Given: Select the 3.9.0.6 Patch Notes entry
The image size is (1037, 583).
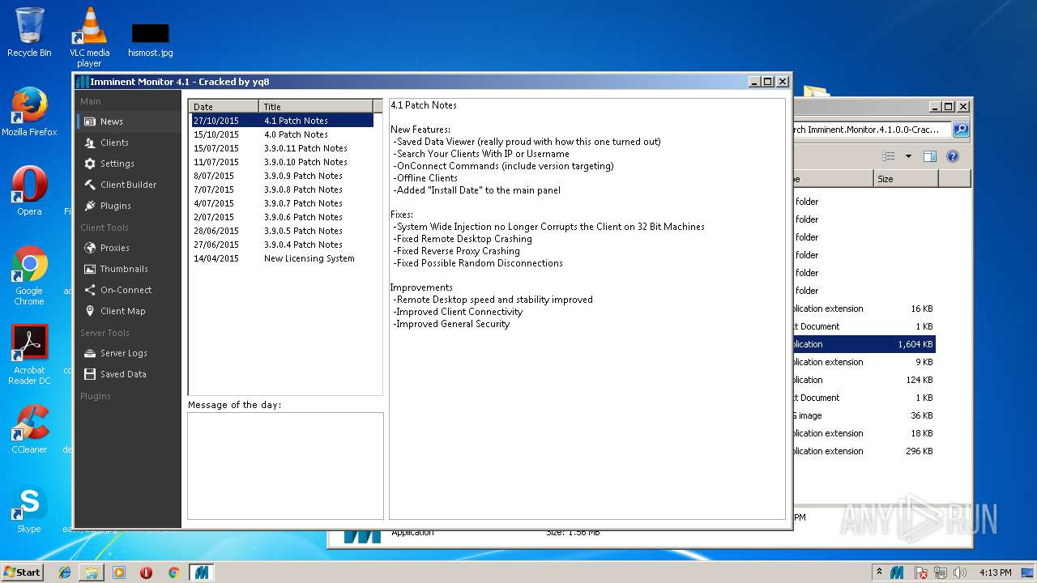Looking at the screenshot, I should tap(283, 217).
